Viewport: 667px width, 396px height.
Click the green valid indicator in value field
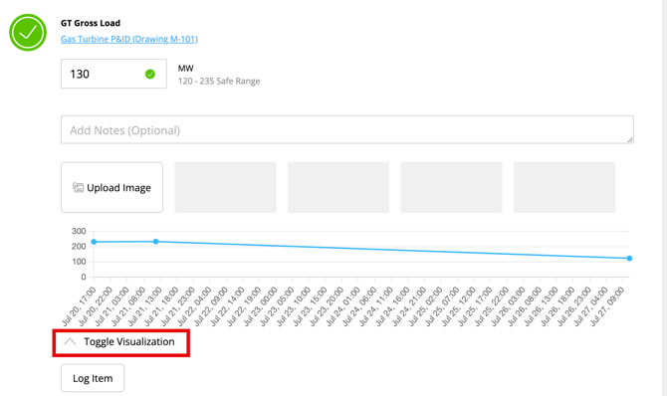click(x=150, y=74)
